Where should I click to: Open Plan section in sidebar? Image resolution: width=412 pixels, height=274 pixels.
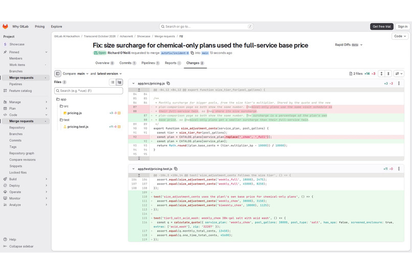(x=25, y=108)
